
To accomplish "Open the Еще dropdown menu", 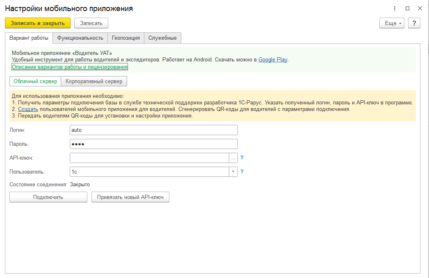I will click(x=392, y=23).
